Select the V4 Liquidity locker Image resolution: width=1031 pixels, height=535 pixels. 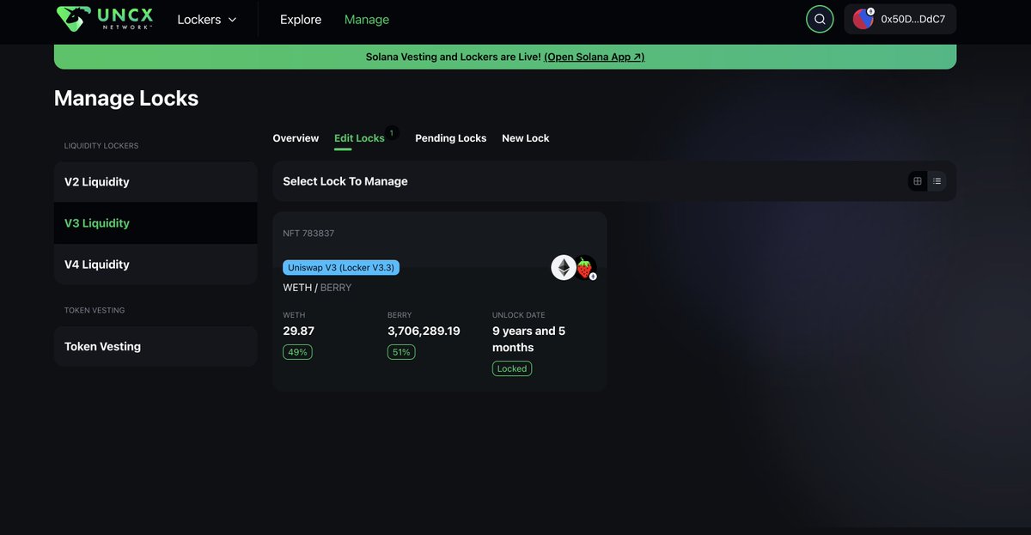point(155,264)
